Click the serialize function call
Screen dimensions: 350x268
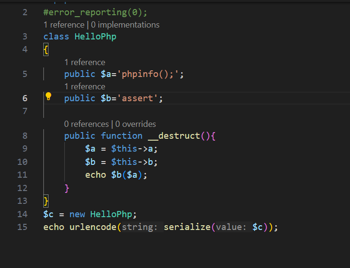pyautogui.click(x=187, y=227)
